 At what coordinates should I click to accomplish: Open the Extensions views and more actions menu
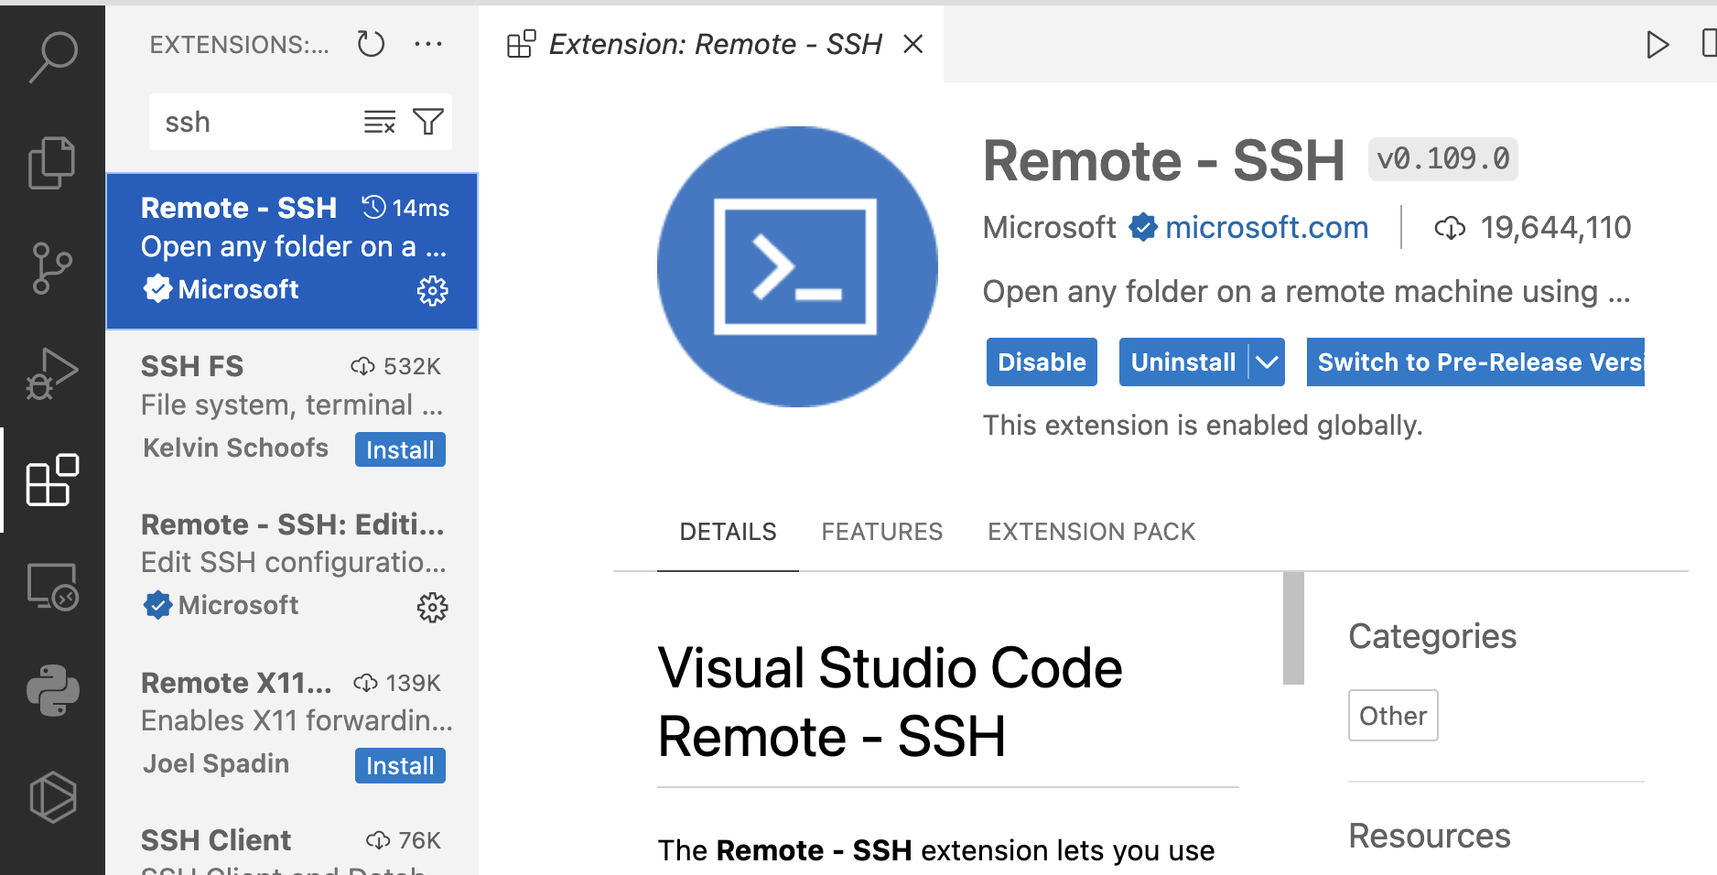[428, 44]
